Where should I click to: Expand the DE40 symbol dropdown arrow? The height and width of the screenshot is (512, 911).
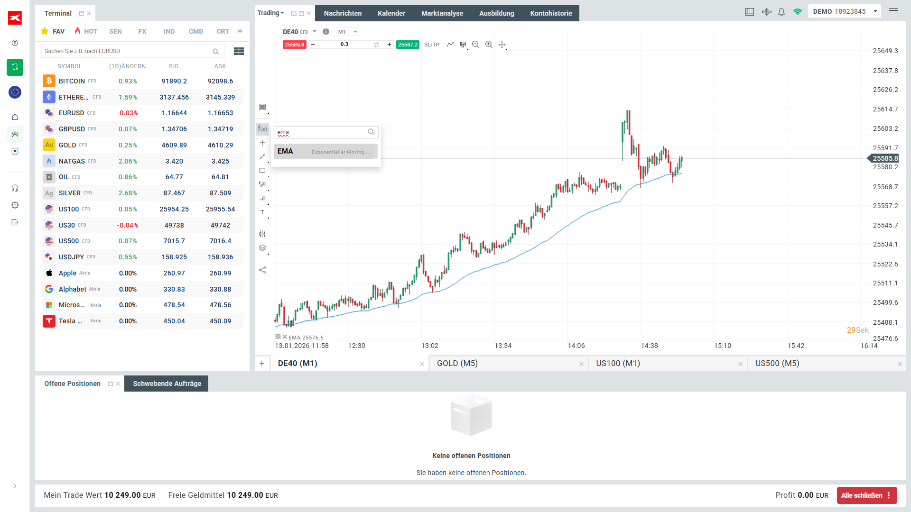(315, 32)
